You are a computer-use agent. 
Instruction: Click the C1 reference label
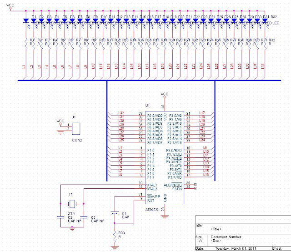[124, 213]
